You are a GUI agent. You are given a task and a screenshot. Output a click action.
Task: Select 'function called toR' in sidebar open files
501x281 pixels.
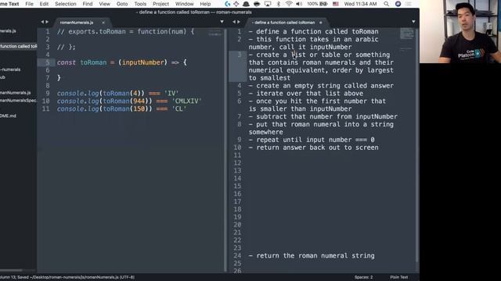[x=18, y=46]
